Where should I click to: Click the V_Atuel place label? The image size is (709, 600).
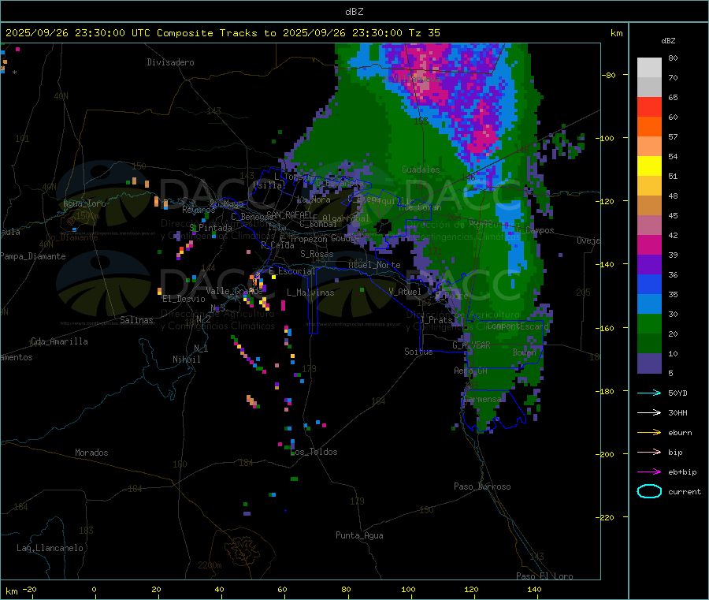pos(405,292)
